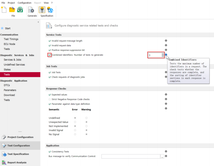
Task: Info icon for Invalid request data
Action: click(x=166, y=45)
